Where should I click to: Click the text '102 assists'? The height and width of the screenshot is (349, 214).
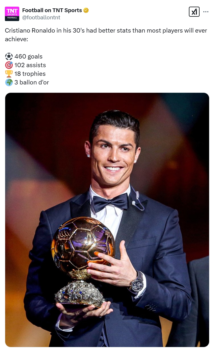click(x=30, y=65)
